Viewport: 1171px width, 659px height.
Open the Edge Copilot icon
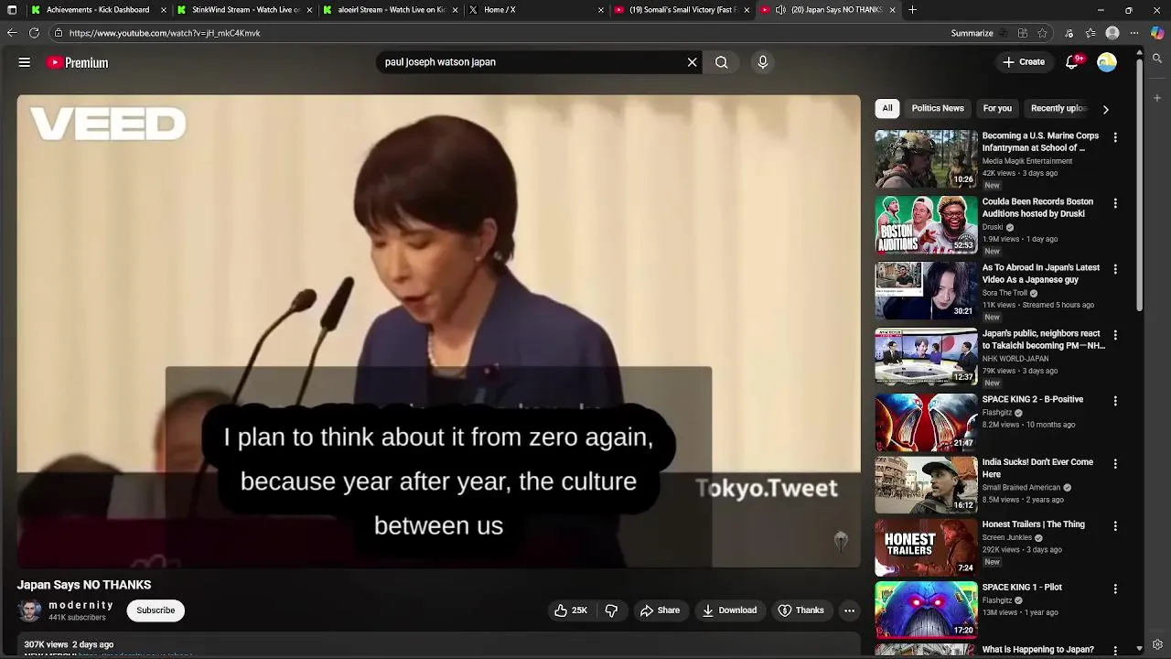coord(1157,33)
